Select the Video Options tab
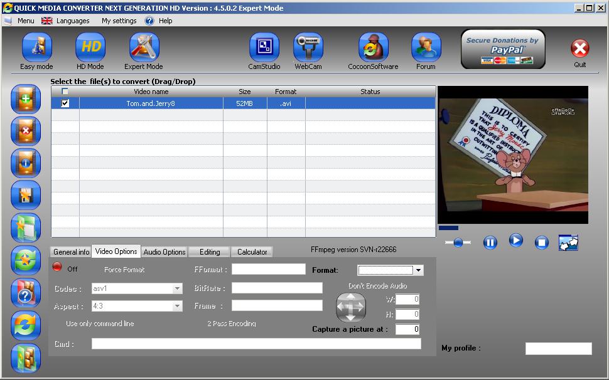609x380 pixels. click(x=116, y=251)
